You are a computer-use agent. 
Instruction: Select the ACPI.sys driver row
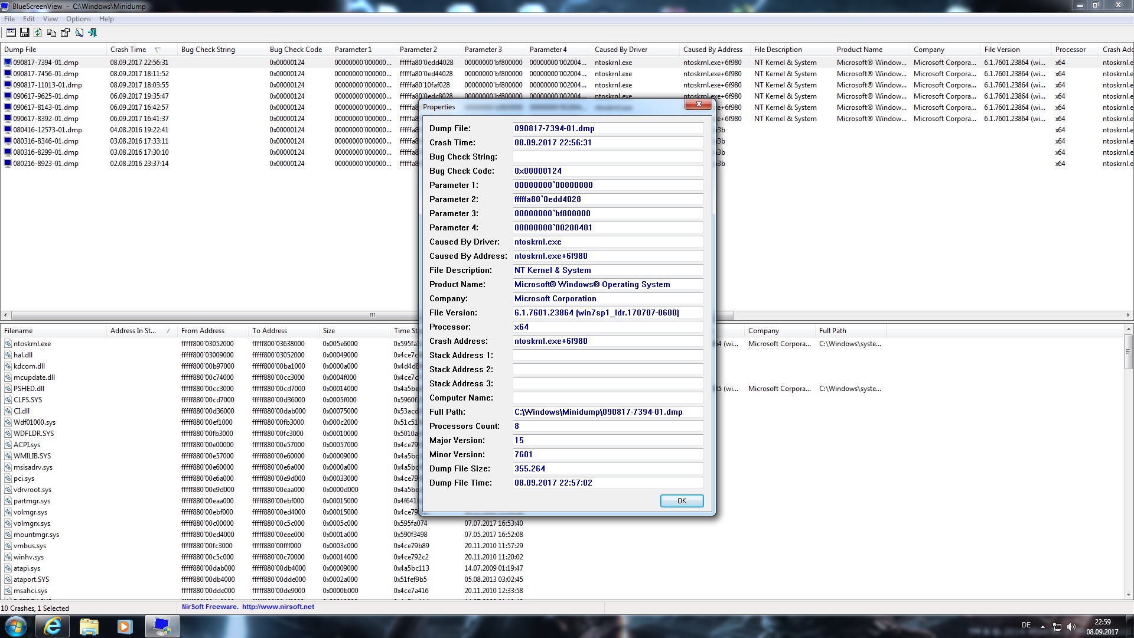(27, 445)
